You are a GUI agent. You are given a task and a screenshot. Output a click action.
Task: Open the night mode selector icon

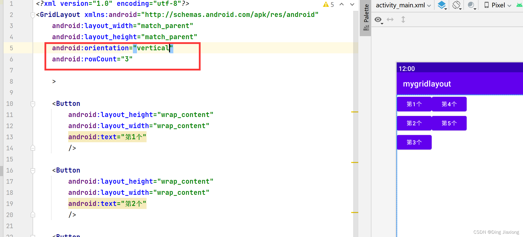coord(471,5)
